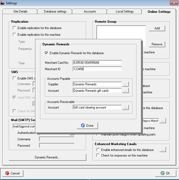Click the Settings car icon in title bar
This screenshot has width=179, height=180.
coord(2,3)
